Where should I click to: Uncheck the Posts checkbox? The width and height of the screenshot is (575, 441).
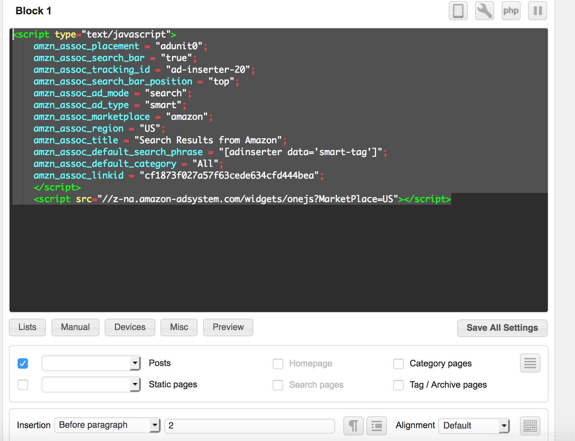(23, 363)
